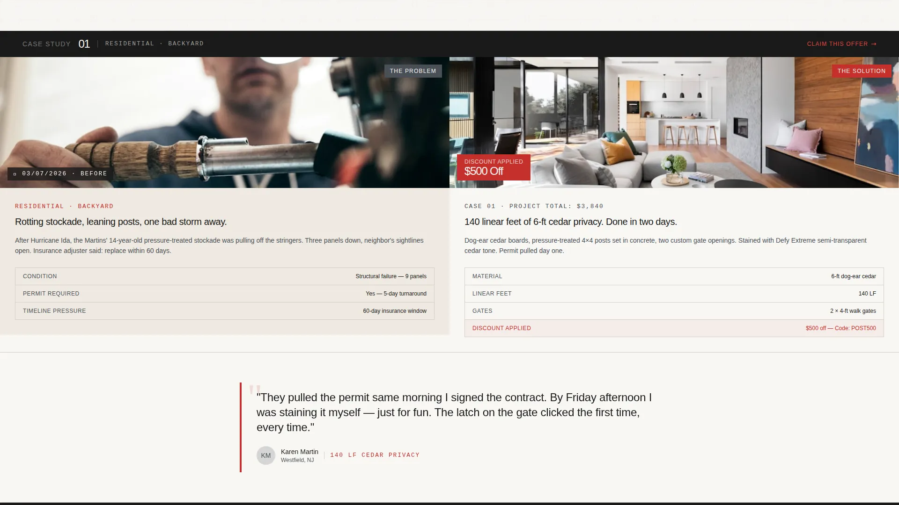Select the Permit Required row label
The height and width of the screenshot is (505, 899).
[x=51, y=294]
